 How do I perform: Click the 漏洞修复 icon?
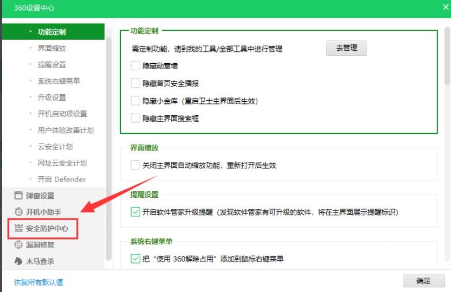click(x=18, y=245)
